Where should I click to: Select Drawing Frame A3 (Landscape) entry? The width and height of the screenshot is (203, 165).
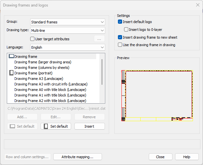[39, 79]
